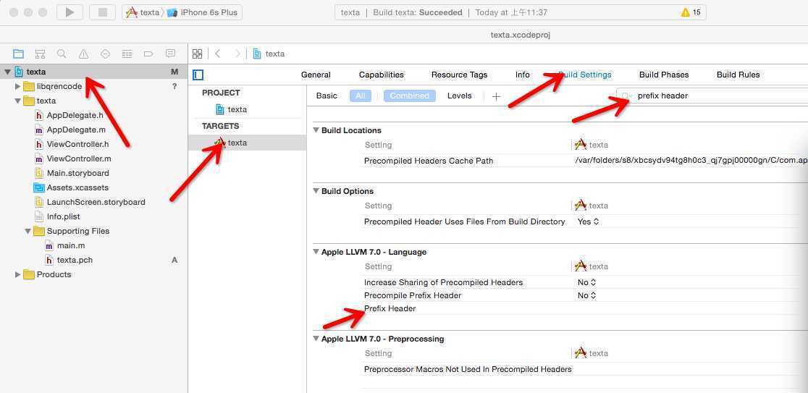Click the plus add build setting button
The height and width of the screenshot is (393, 808).
496,96
